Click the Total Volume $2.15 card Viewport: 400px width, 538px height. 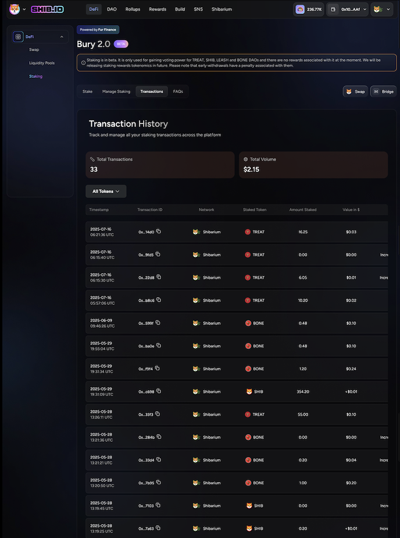(x=313, y=165)
